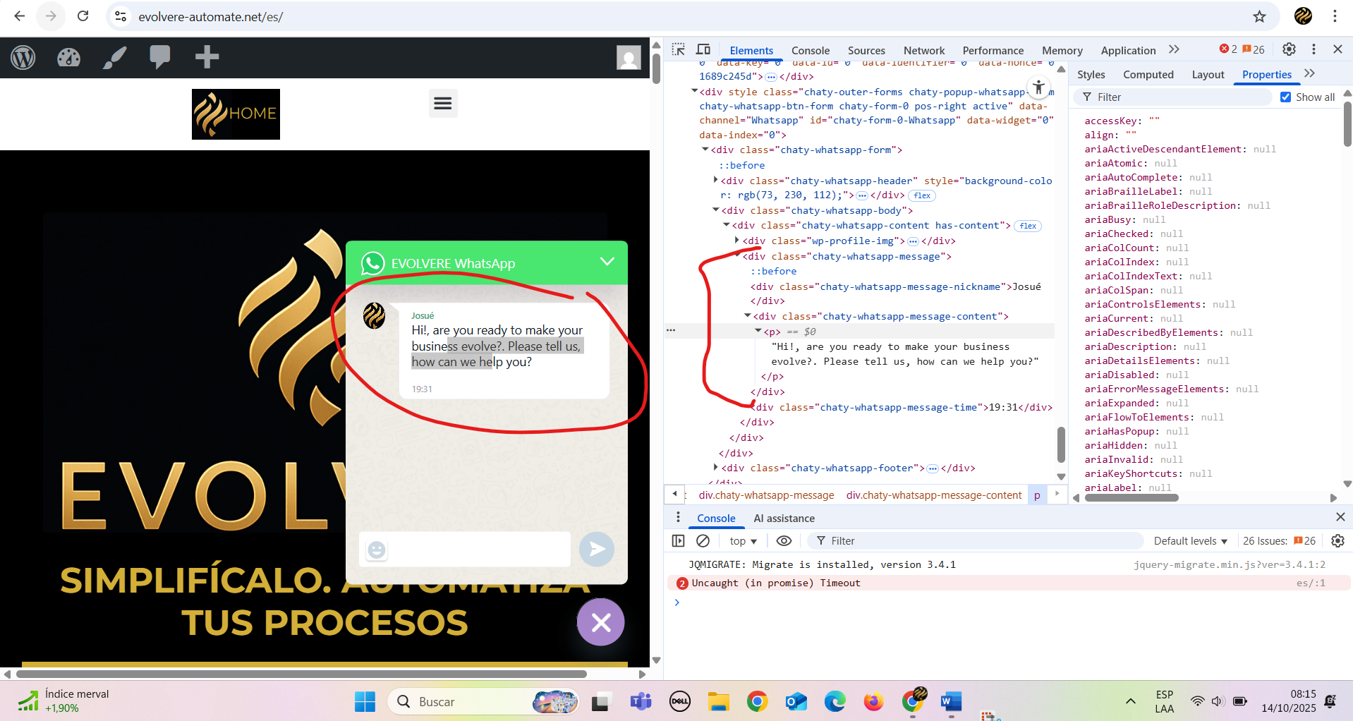Click the WhatsApp message text input field
1353x721 pixels.
[480, 550]
